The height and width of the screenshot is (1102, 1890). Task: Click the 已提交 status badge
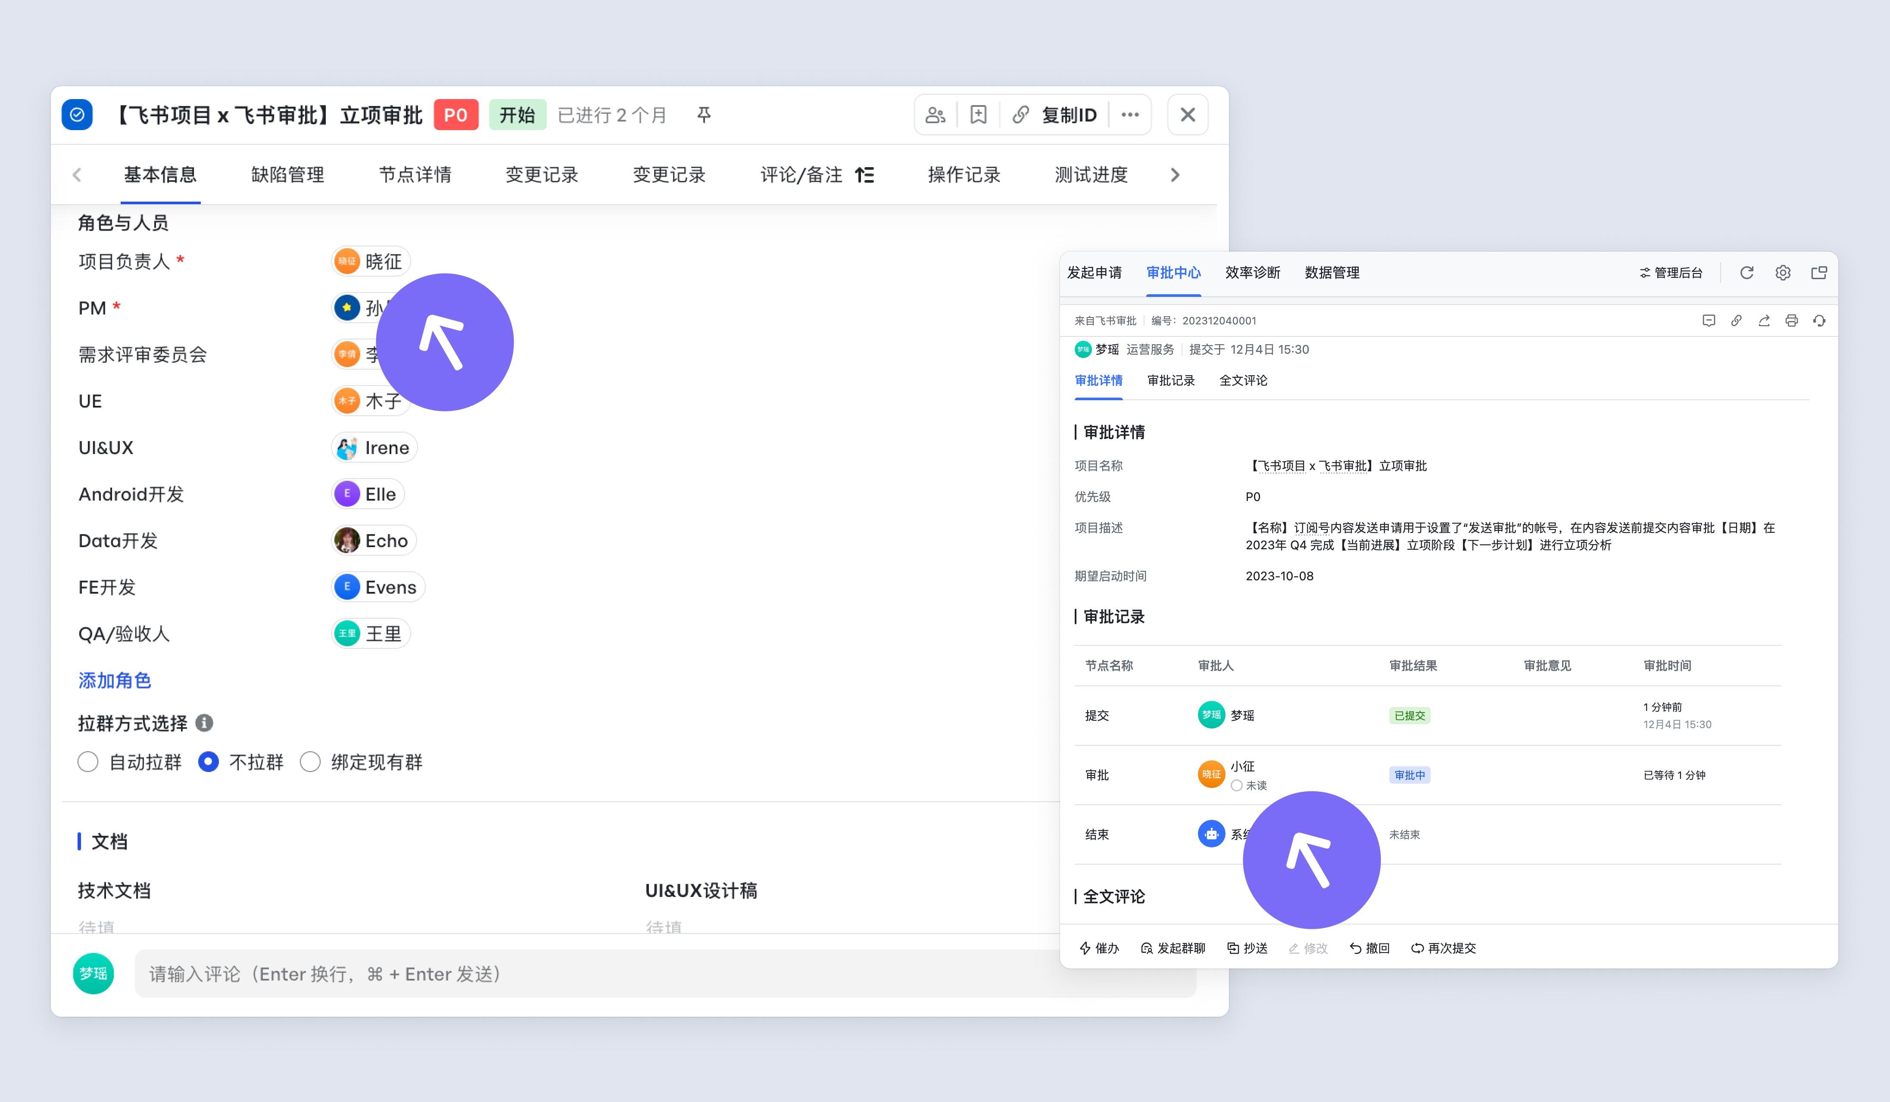[x=1409, y=715]
